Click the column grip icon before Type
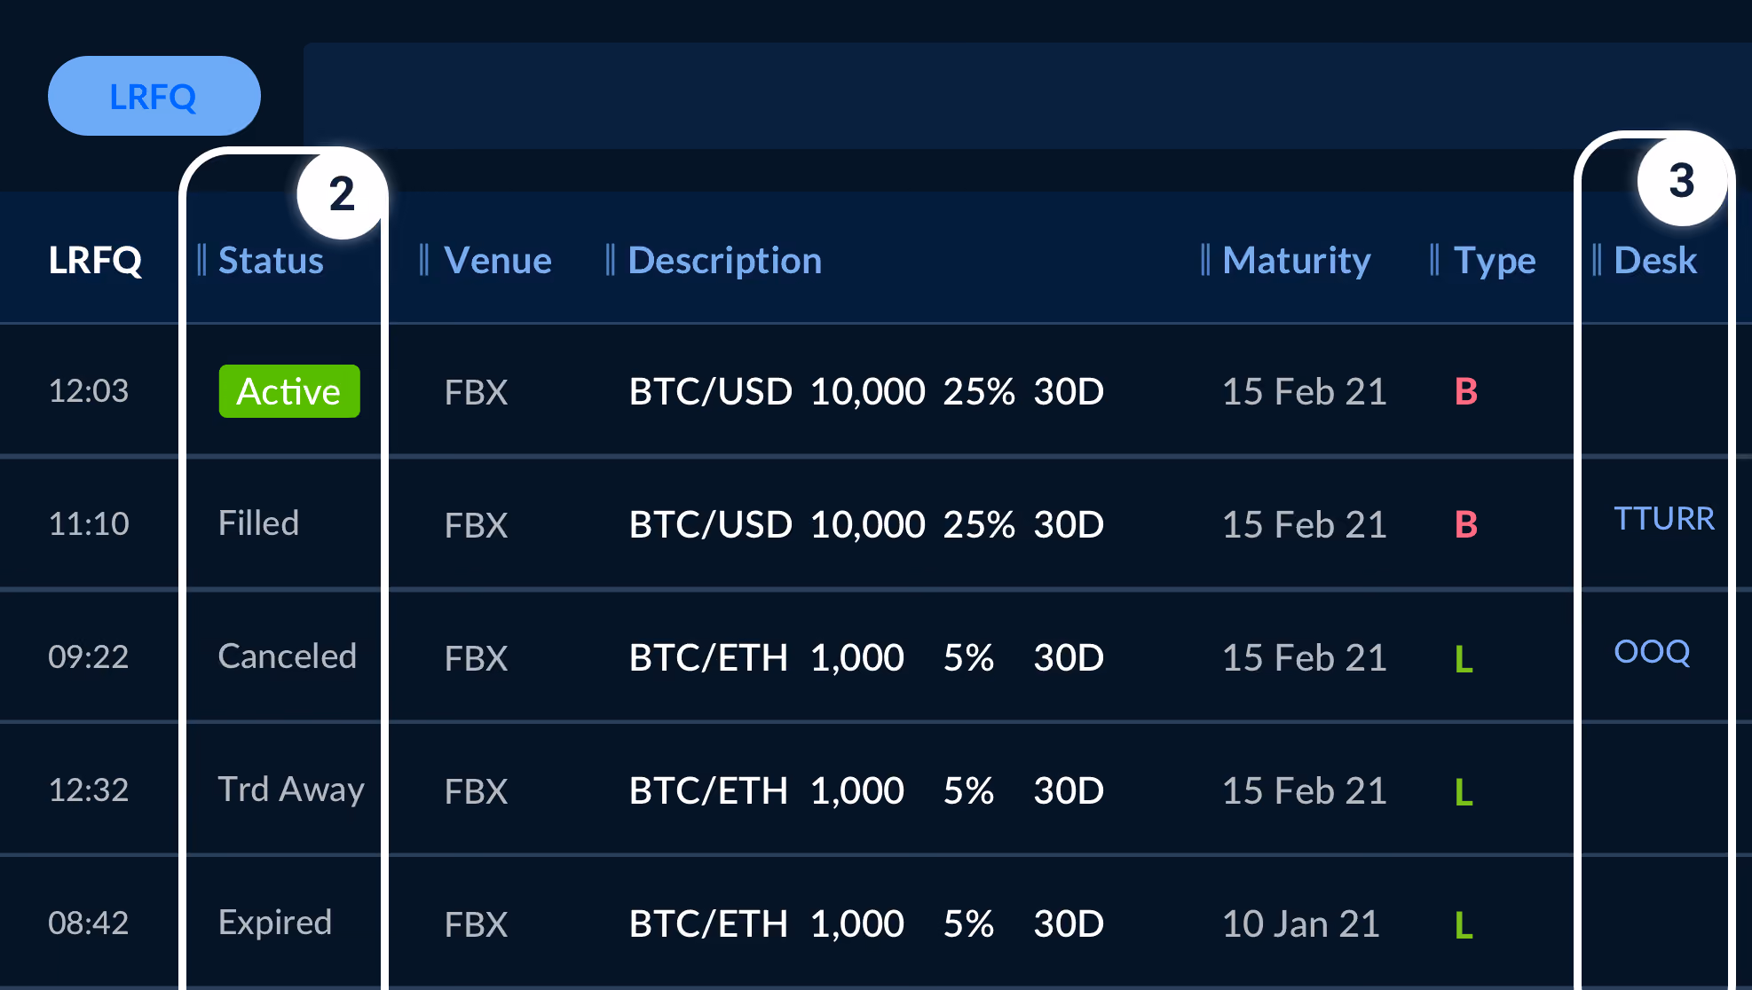This screenshot has width=1752, height=990. coord(1434,260)
